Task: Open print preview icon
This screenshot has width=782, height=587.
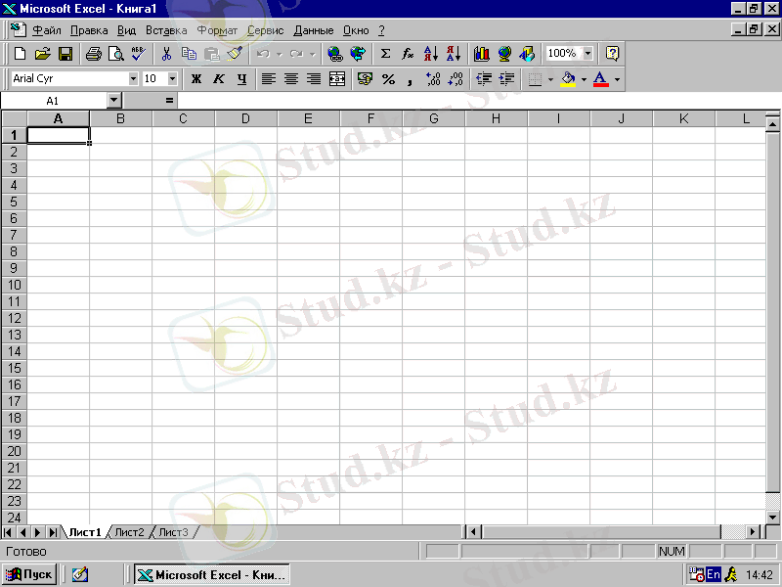Action: (x=116, y=54)
